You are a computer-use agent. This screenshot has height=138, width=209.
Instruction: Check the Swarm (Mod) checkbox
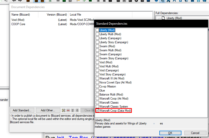97,46
